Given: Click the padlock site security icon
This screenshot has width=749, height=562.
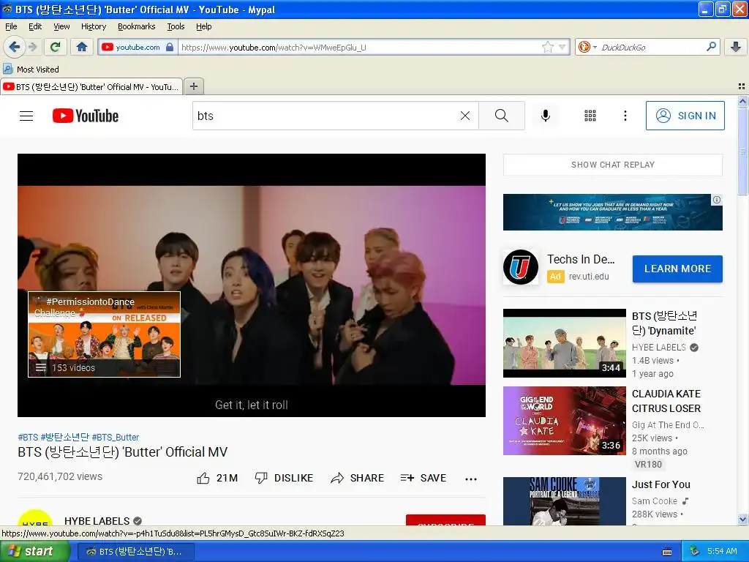Looking at the screenshot, I should (170, 47).
